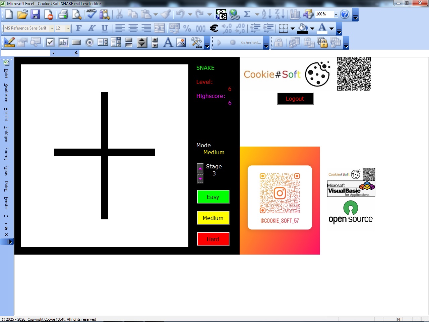
Task: Click the black Logout button
Action: click(295, 99)
